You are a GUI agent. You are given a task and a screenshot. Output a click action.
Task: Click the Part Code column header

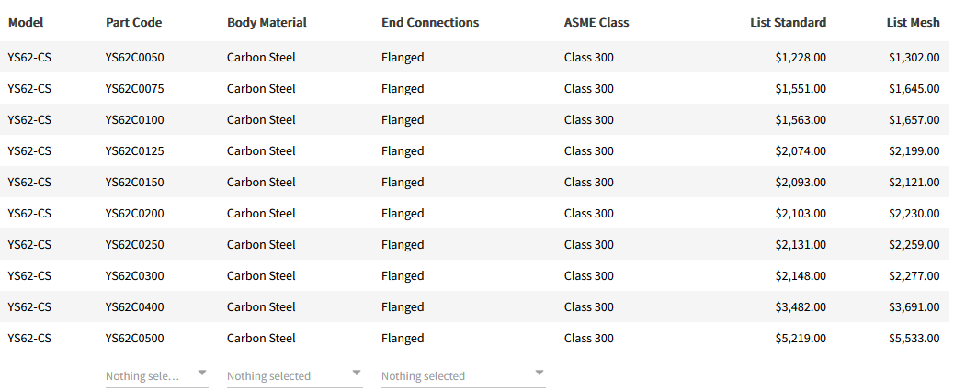coord(134,22)
